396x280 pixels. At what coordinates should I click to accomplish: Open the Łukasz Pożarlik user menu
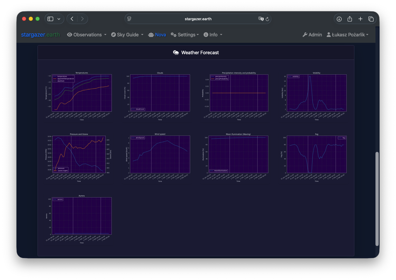tap(348, 35)
